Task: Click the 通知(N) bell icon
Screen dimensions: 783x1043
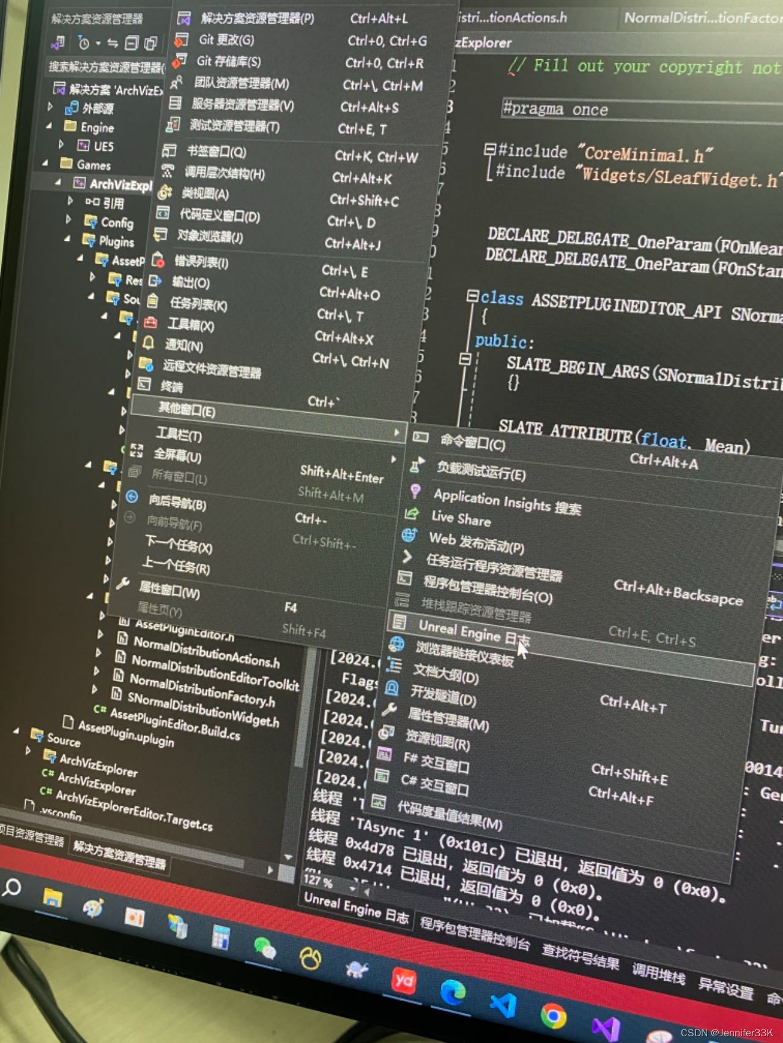Action: click(x=148, y=343)
